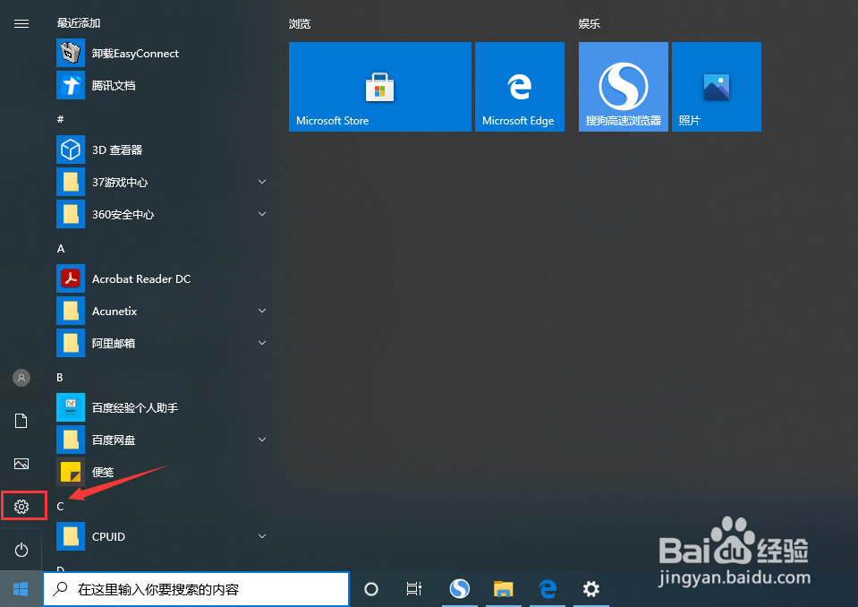Click the 浏览 tile group title
Image resolution: width=858 pixels, height=607 pixels.
click(300, 23)
